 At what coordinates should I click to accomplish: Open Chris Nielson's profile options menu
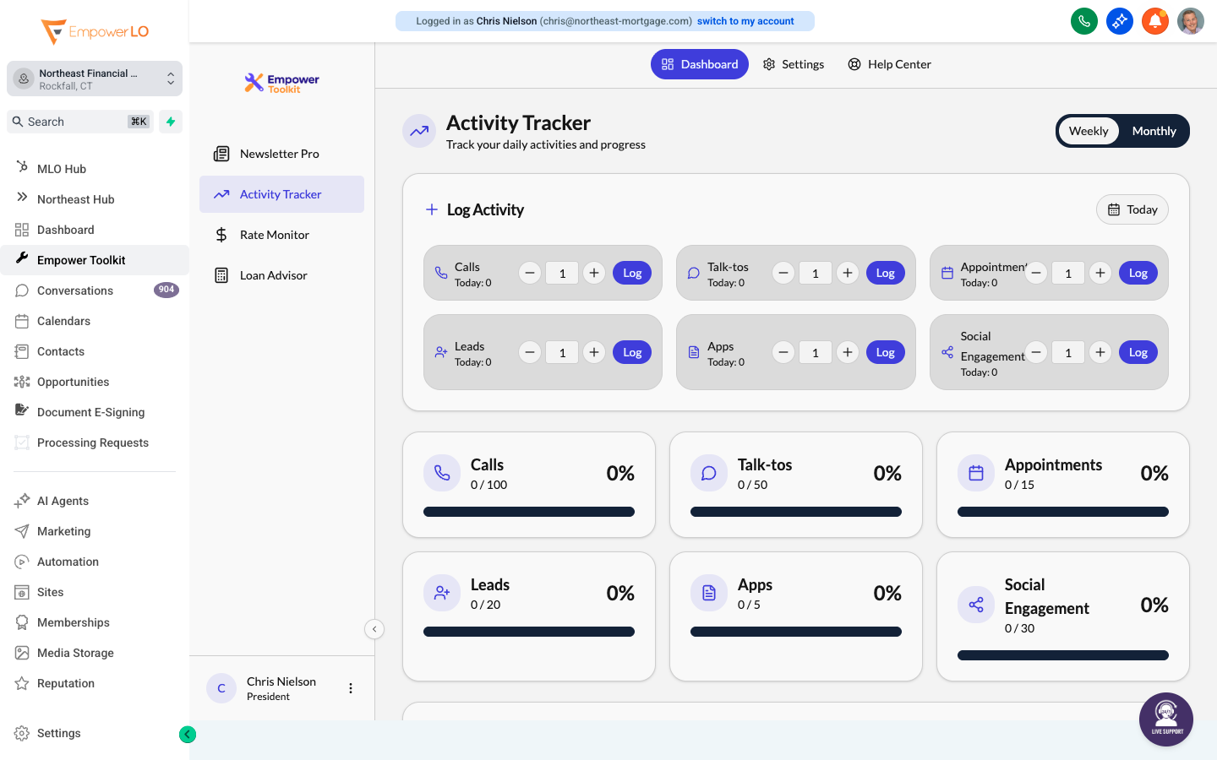[351, 688]
